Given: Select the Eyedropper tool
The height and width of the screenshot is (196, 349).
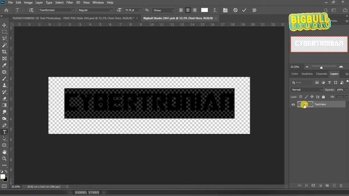Looking at the screenshot, I should pyautogui.click(x=4, y=65).
